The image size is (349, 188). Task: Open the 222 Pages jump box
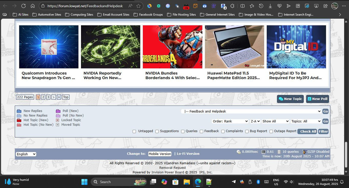pos(25,97)
